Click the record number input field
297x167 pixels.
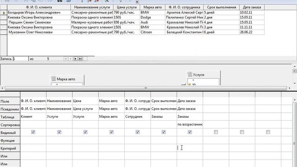click(20, 59)
